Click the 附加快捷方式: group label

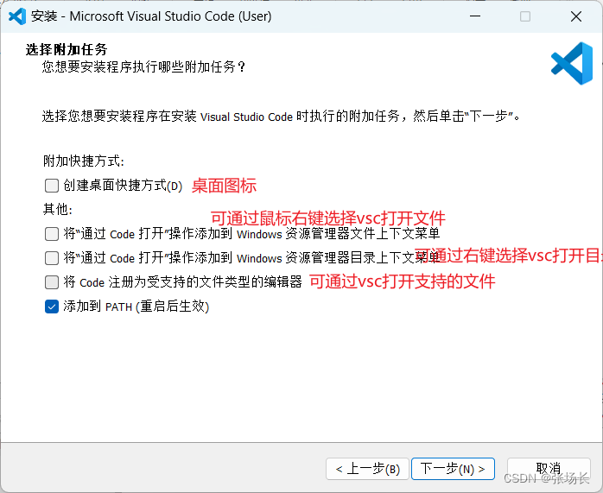[84, 161]
